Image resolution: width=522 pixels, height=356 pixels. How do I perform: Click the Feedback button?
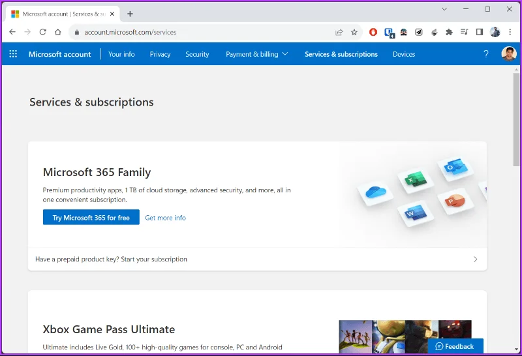point(455,346)
